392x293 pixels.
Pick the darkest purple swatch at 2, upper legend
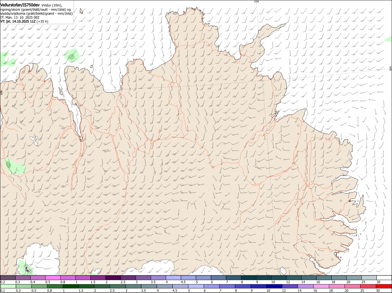113,278
